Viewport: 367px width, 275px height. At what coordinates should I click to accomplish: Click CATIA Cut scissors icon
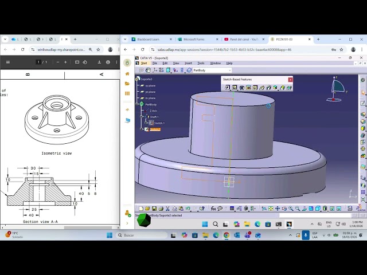[x=167, y=209]
